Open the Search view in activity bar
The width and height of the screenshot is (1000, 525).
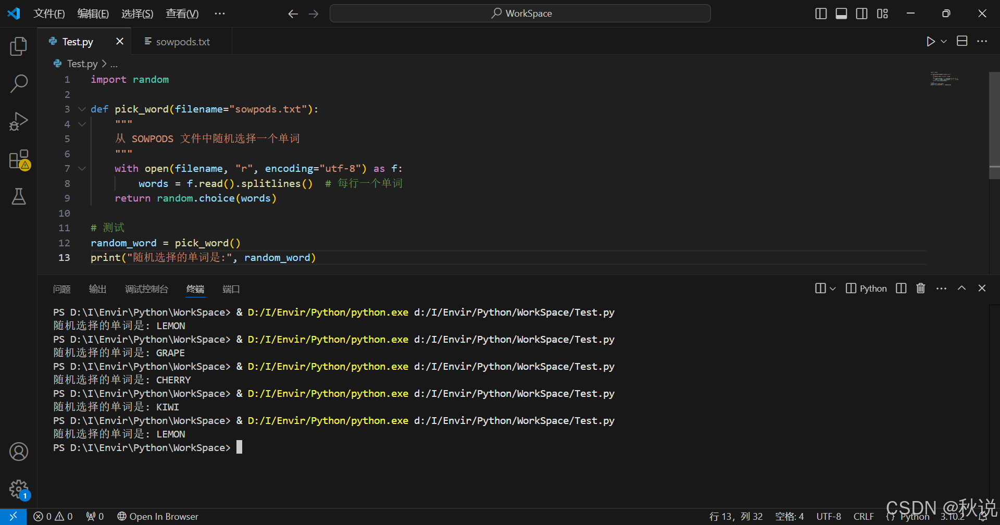[x=19, y=83]
